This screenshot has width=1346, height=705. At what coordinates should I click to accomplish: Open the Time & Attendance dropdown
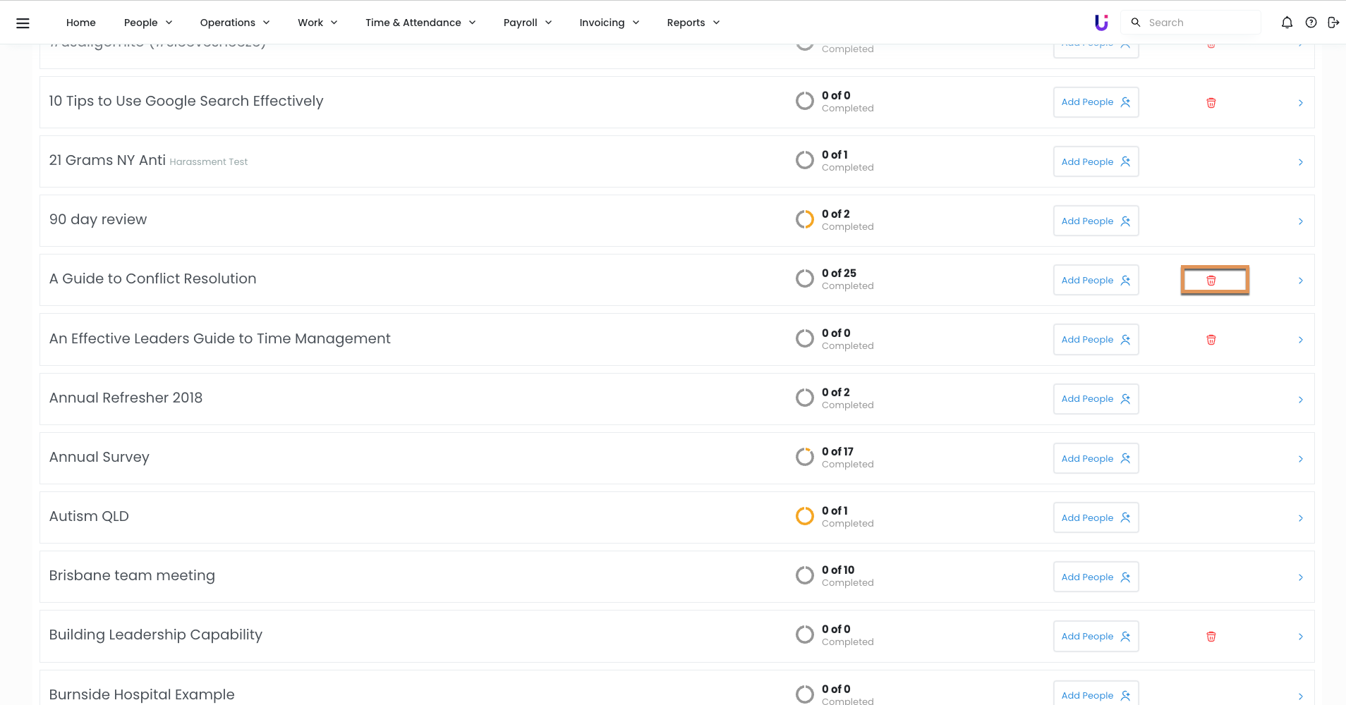click(x=420, y=23)
